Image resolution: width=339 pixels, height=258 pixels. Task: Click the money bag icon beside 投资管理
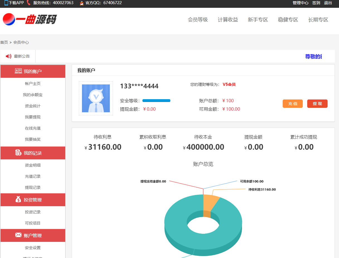pyautogui.click(x=18, y=199)
